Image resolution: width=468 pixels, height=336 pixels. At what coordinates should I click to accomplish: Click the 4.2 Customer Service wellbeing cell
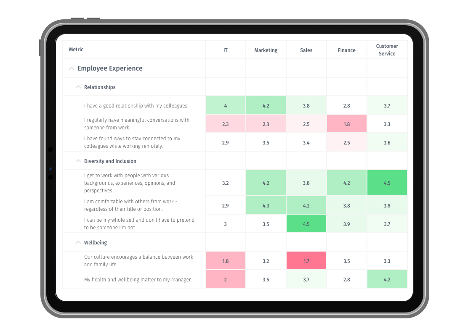pyautogui.click(x=387, y=279)
